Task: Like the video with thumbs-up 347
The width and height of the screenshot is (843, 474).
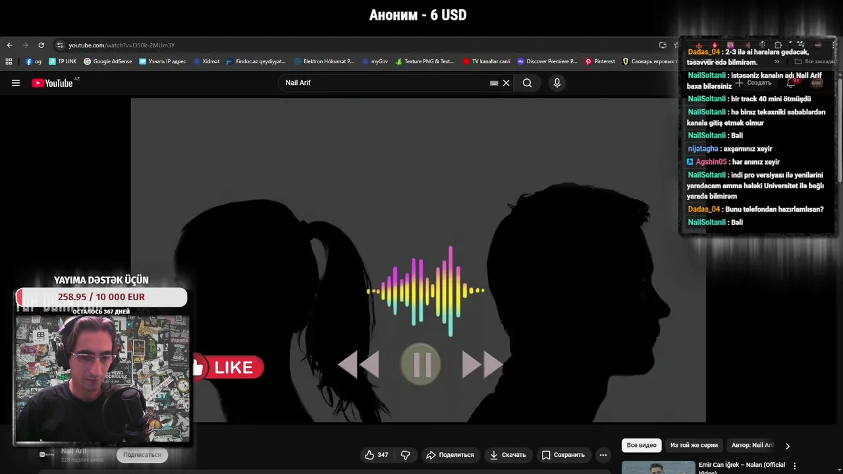Action: click(376, 455)
